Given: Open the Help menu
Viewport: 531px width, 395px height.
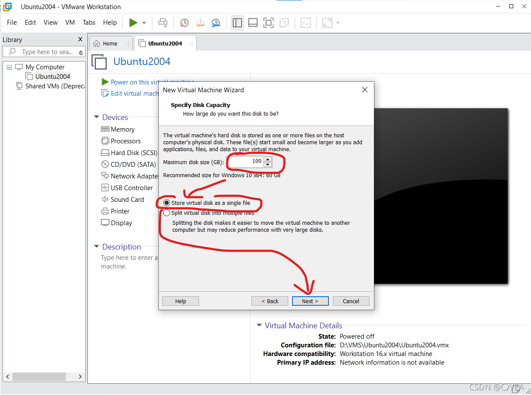Looking at the screenshot, I should coord(110,23).
